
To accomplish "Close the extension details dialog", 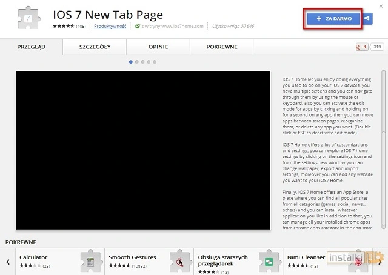I will click(x=381, y=6).
